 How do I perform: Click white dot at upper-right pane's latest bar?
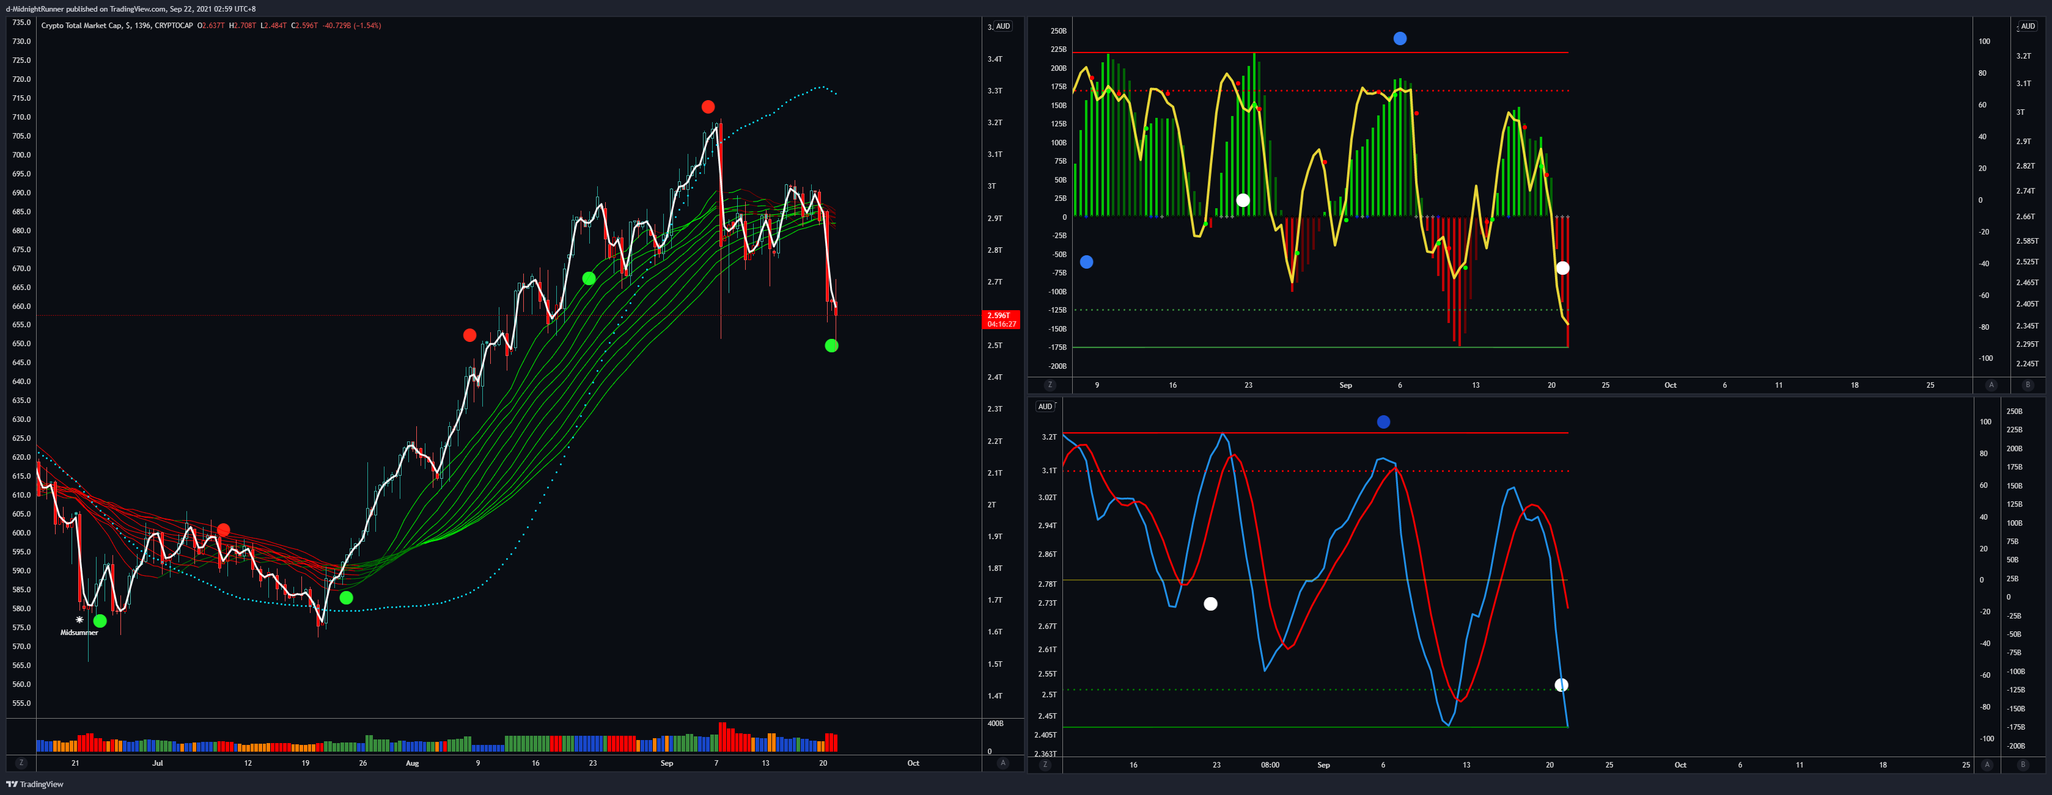[x=1563, y=268]
